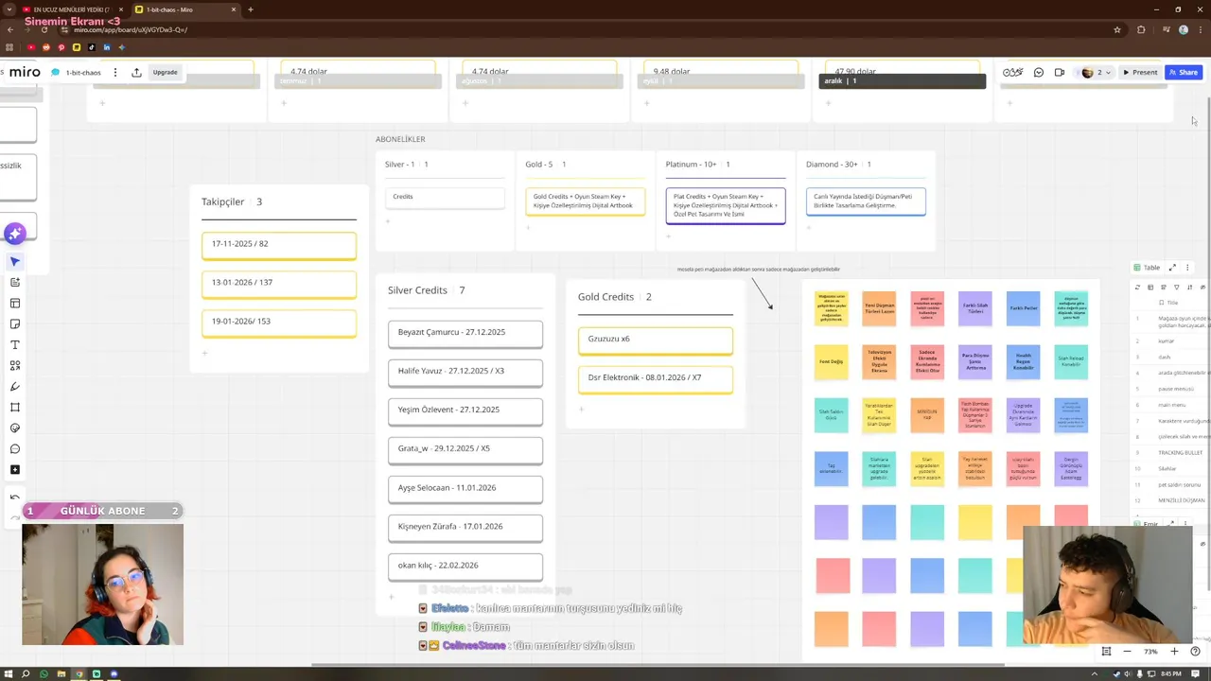Click the Health Regen Kazanılır sticky note

click(x=1023, y=361)
